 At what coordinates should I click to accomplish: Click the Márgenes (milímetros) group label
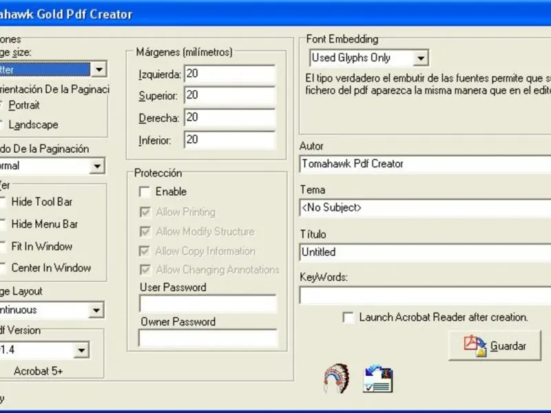(x=184, y=52)
